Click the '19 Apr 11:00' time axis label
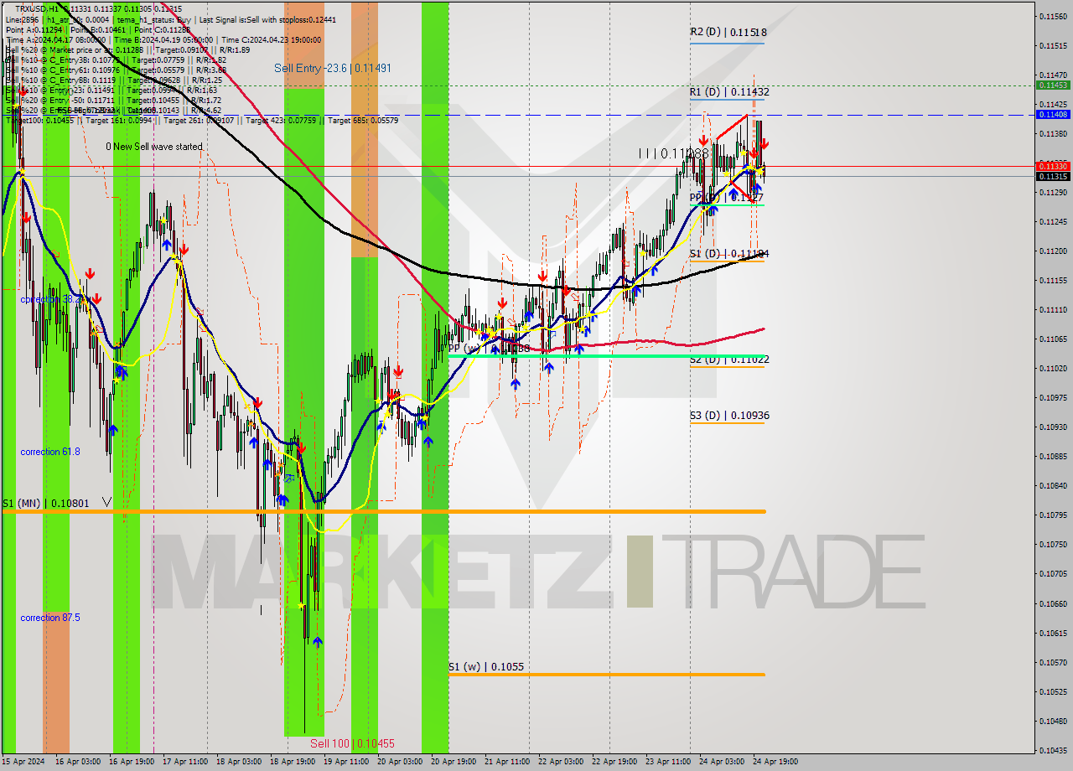 click(x=345, y=762)
